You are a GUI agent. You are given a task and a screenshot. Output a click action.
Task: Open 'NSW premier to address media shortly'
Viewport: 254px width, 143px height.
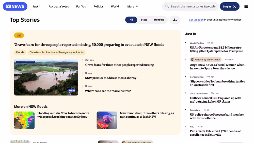[x=111, y=78]
